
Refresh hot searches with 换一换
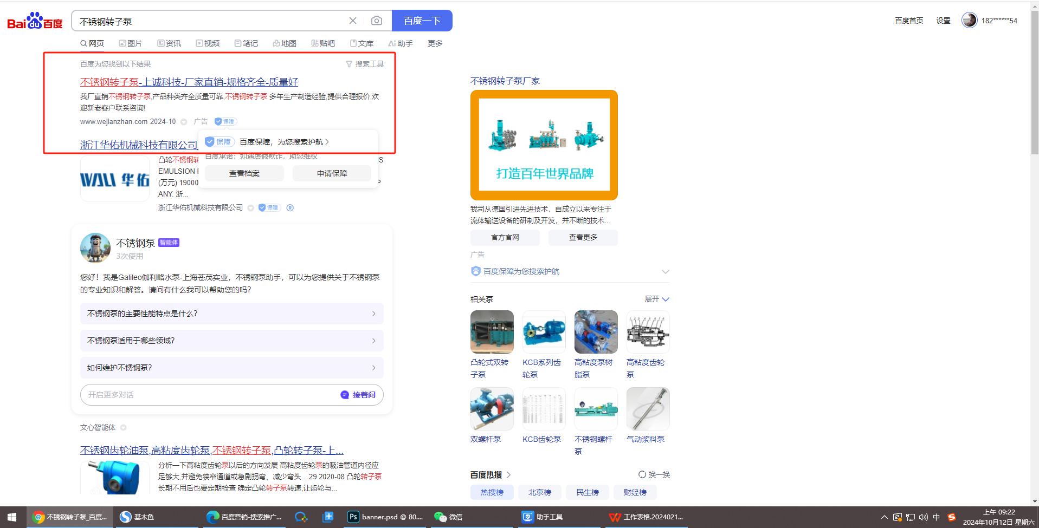tap(654, 474)
